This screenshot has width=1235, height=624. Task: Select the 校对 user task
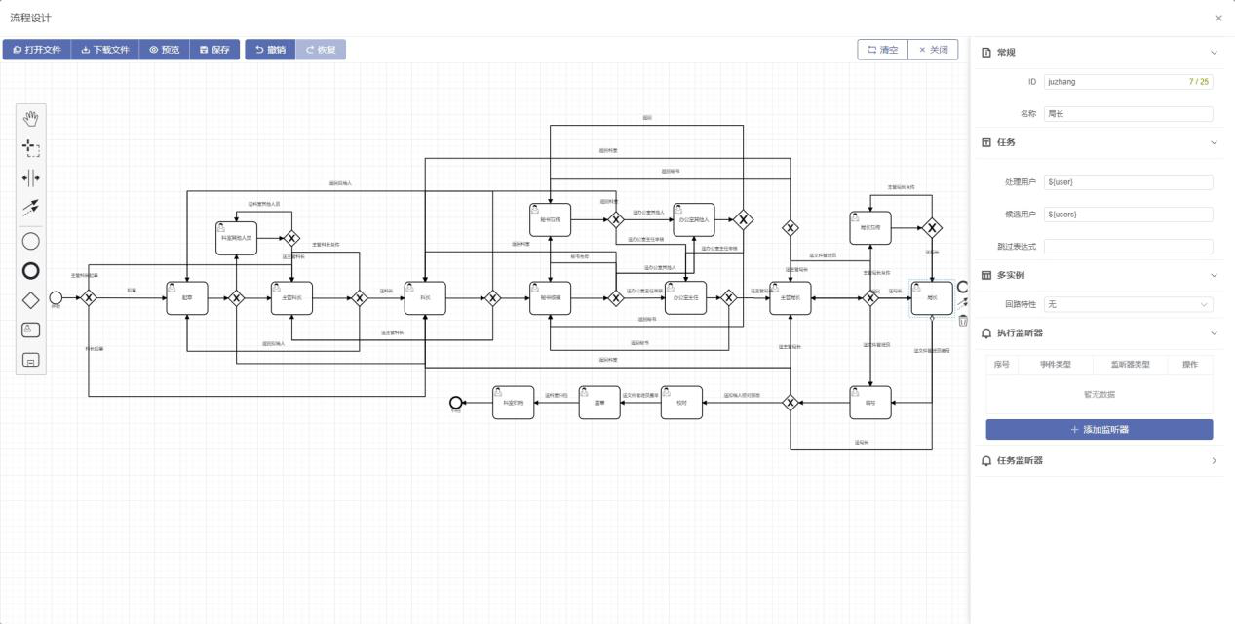click(681, 403)
